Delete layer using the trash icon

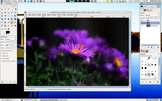pos(158,47)
